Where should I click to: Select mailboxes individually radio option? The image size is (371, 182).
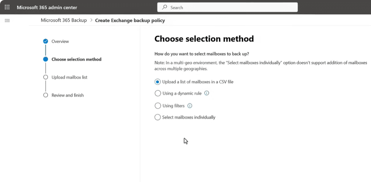pos(158,117)
